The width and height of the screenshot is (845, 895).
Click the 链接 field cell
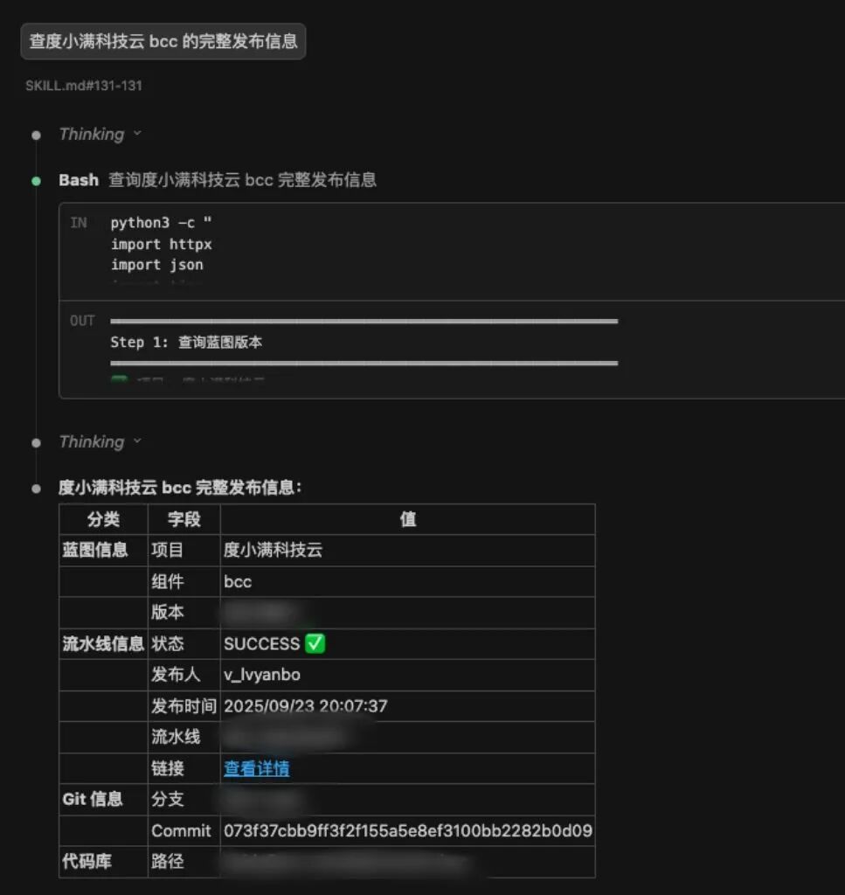tap(184, 768)
